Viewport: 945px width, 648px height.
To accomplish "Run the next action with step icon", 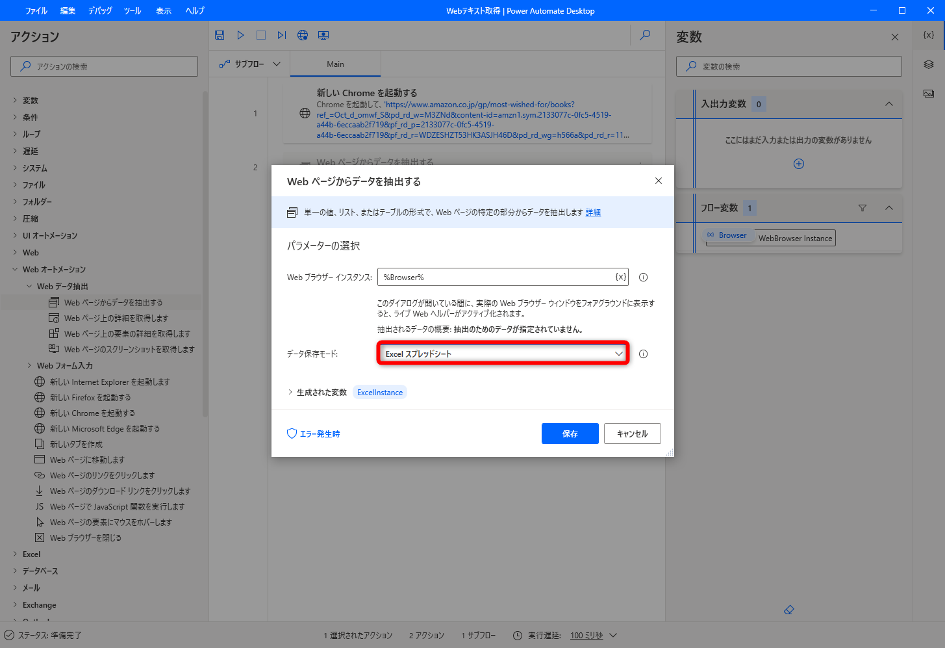I will coord(281,35).
